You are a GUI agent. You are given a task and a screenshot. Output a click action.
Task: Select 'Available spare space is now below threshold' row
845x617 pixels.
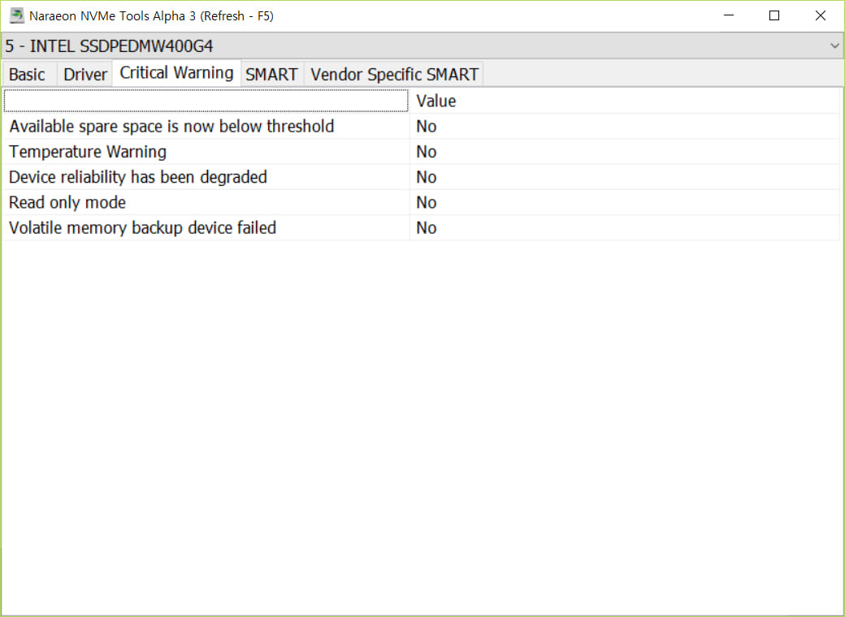pos(421,127)
